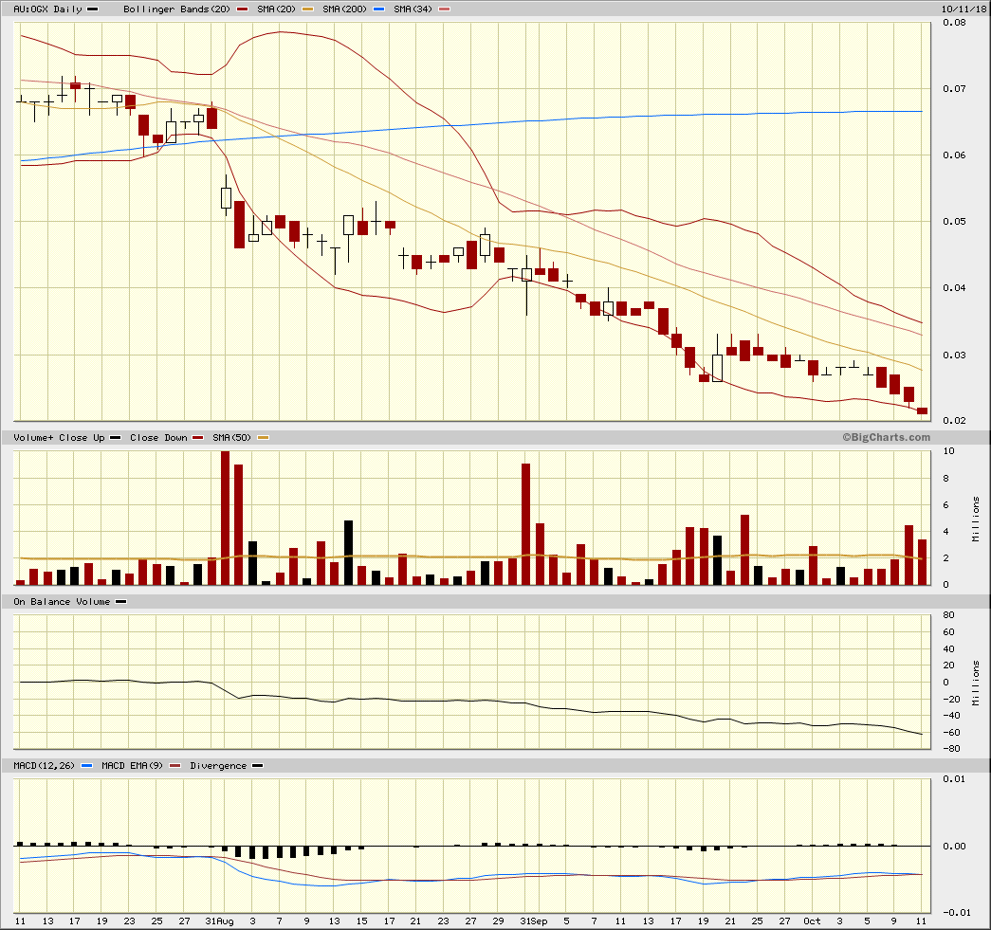Image resolution: width=991 pixels, height=930 pixels.
Task: Click the 31Aug date axis label
Action: 219,921
